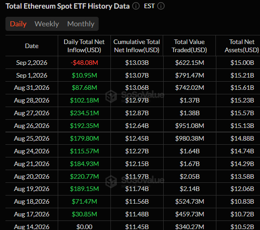Click Daily Total Net Inflow(USD) header
260x230 pixels.
[84, 46]
